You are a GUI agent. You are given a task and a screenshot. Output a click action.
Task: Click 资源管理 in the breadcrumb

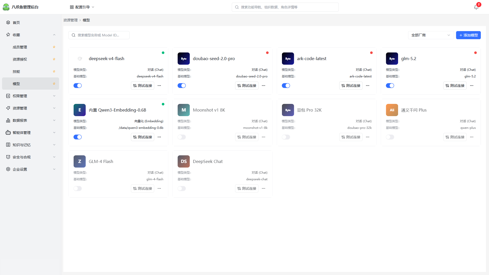click(x=71, y=20)
